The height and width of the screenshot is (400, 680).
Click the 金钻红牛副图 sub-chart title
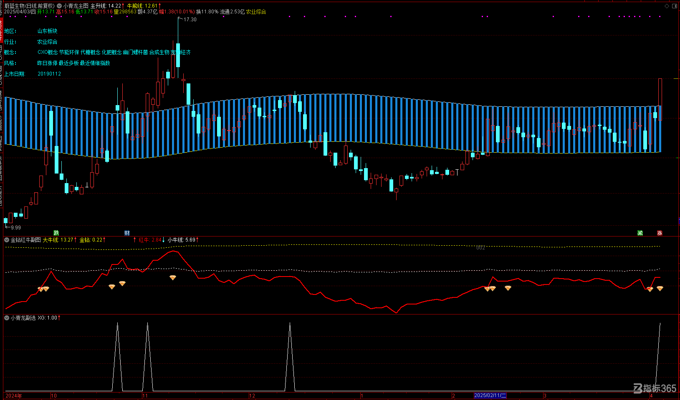point(25,240)
